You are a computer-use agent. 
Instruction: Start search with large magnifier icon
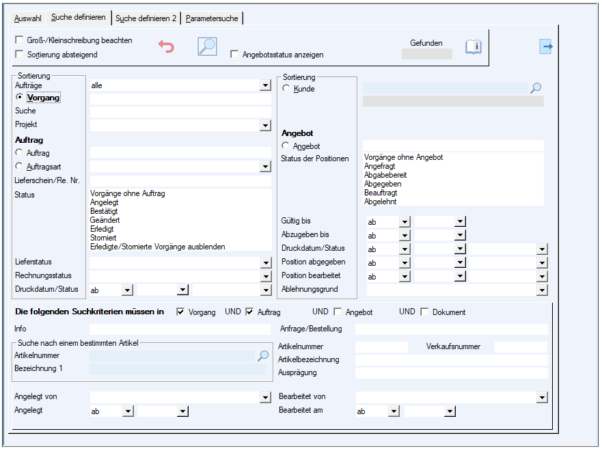pos(207,46)
